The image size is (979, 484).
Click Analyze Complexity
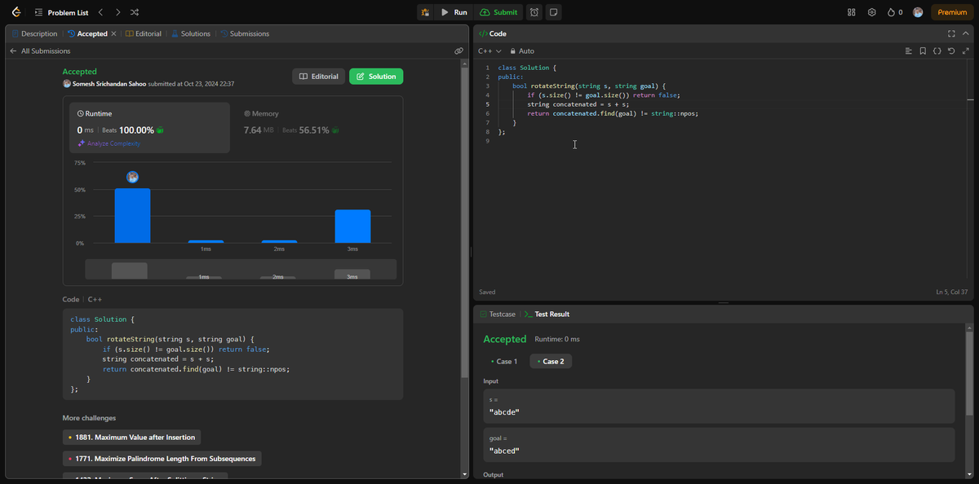click(x=109, y=143)
